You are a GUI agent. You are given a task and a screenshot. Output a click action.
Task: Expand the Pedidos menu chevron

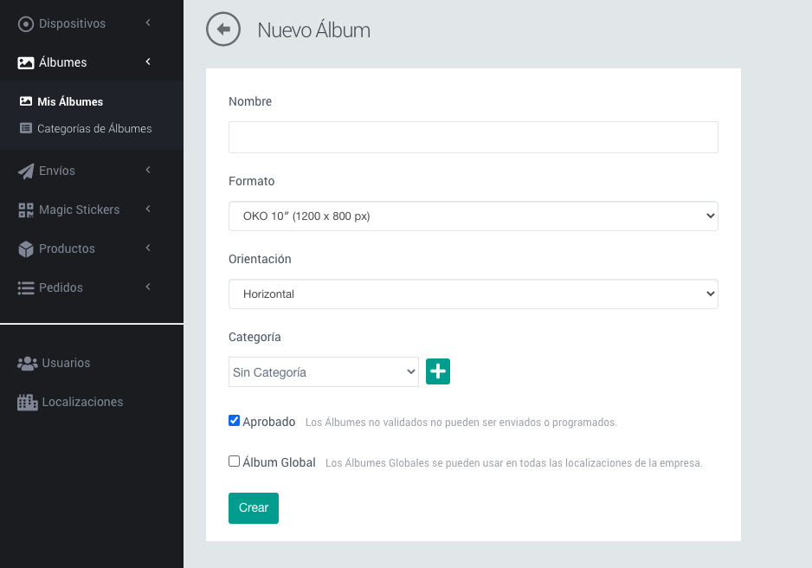pyautogui.click(x=148, y=287)
